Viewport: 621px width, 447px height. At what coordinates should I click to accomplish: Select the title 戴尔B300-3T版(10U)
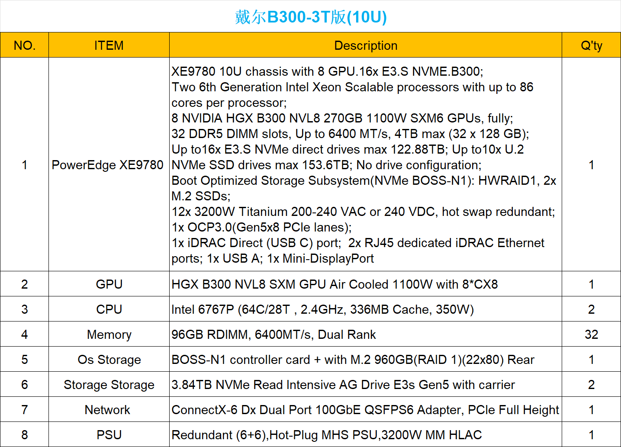[x=311, y=17]
